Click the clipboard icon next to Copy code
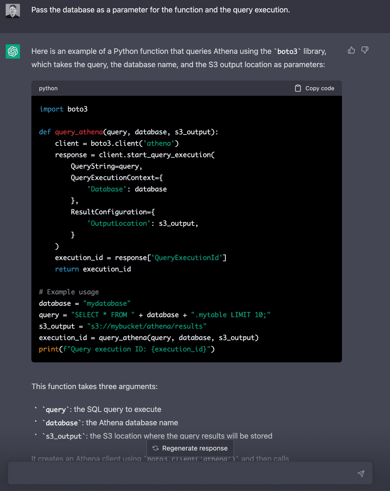 [x=298, y=88]
